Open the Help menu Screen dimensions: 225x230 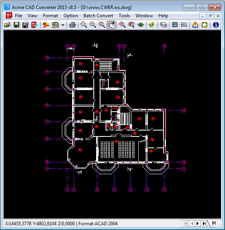point(163,16)
